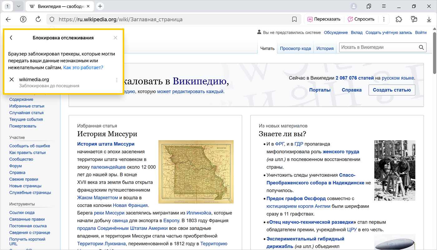
Task: Open the extensions puzzle icon
Action: click(399, 19)
